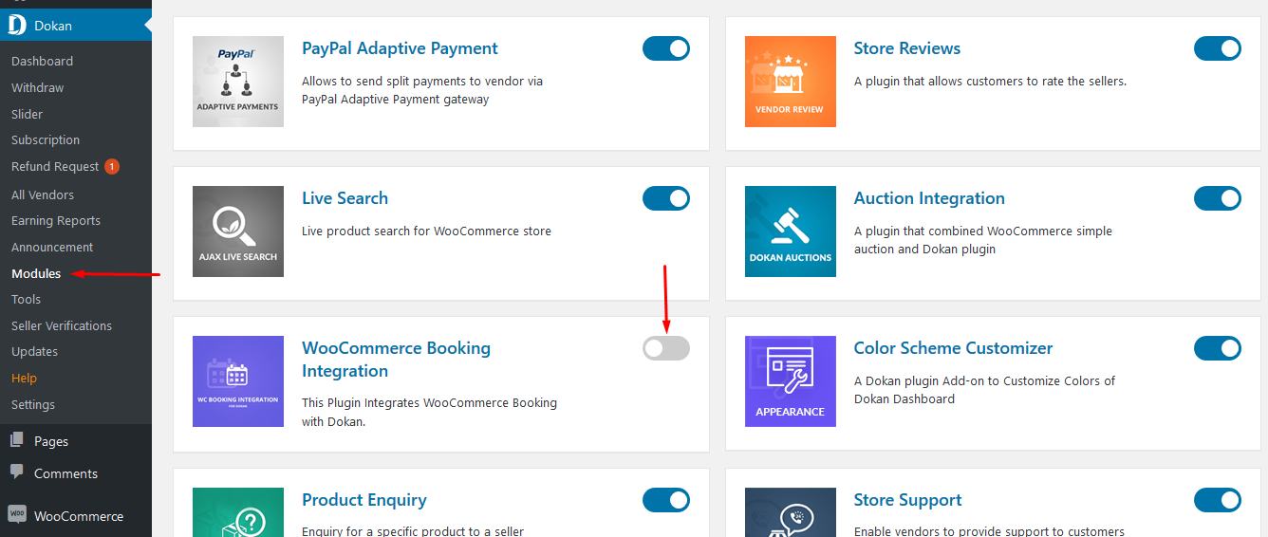
Task: Click the WC Booking Integration calendar image
Action: point(238,381)
